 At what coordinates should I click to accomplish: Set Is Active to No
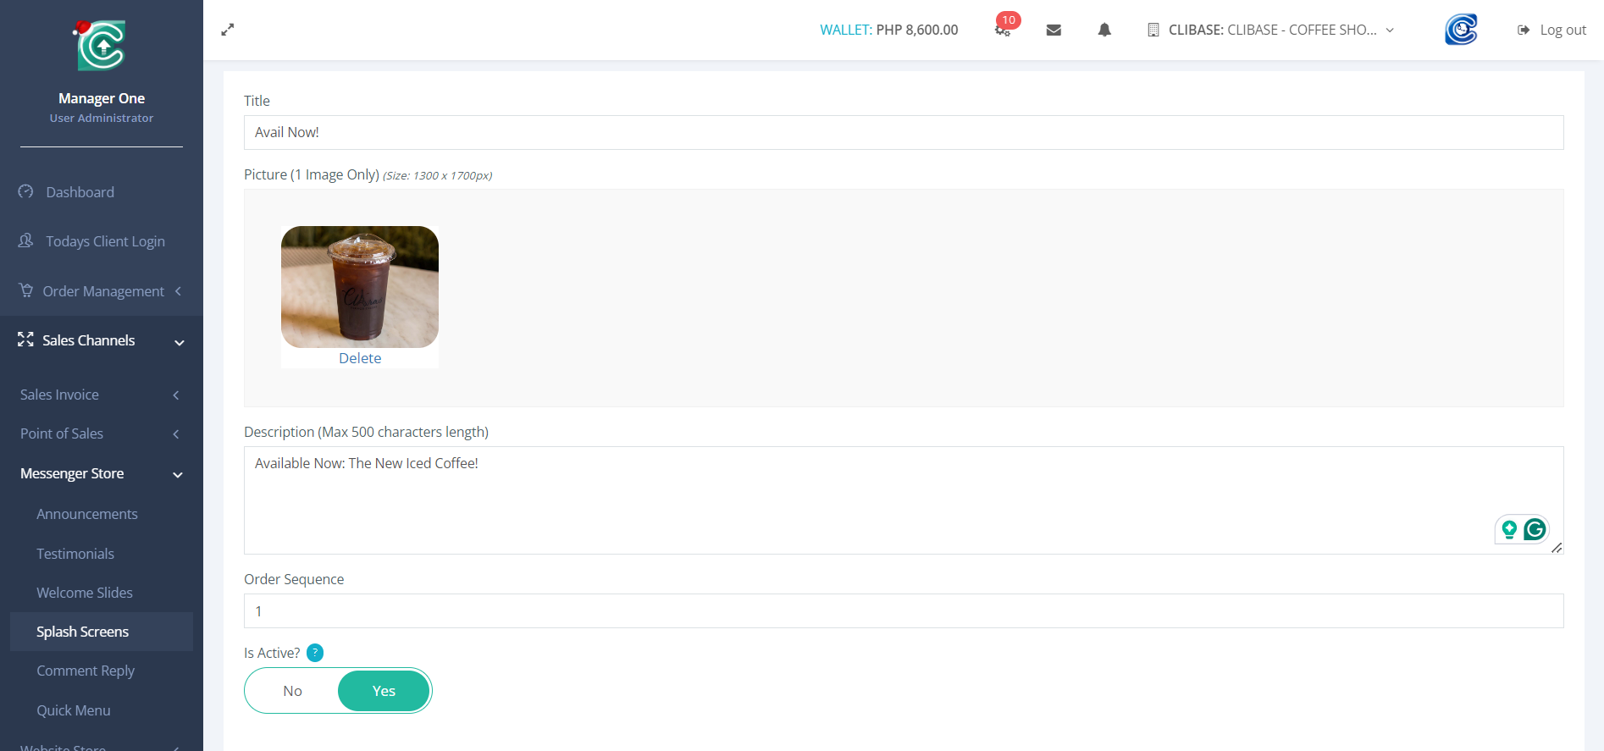[x=292, y=691]
